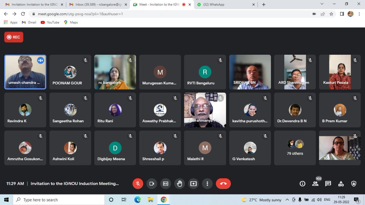Click Malathi R avatar tile
Image resolution: width=365 pixels, height=205 pixels.
pos(205,148)
